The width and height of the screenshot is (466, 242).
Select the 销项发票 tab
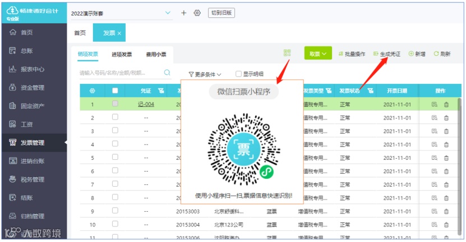click(x=87, y=54)
